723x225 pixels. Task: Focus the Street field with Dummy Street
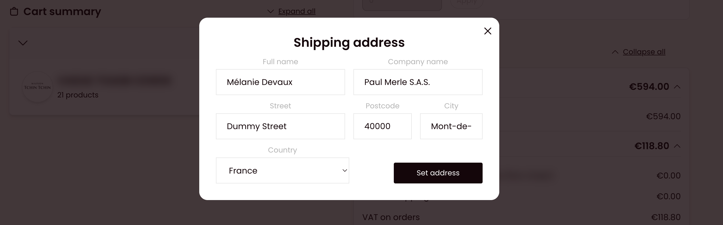(x=281, y=126)
